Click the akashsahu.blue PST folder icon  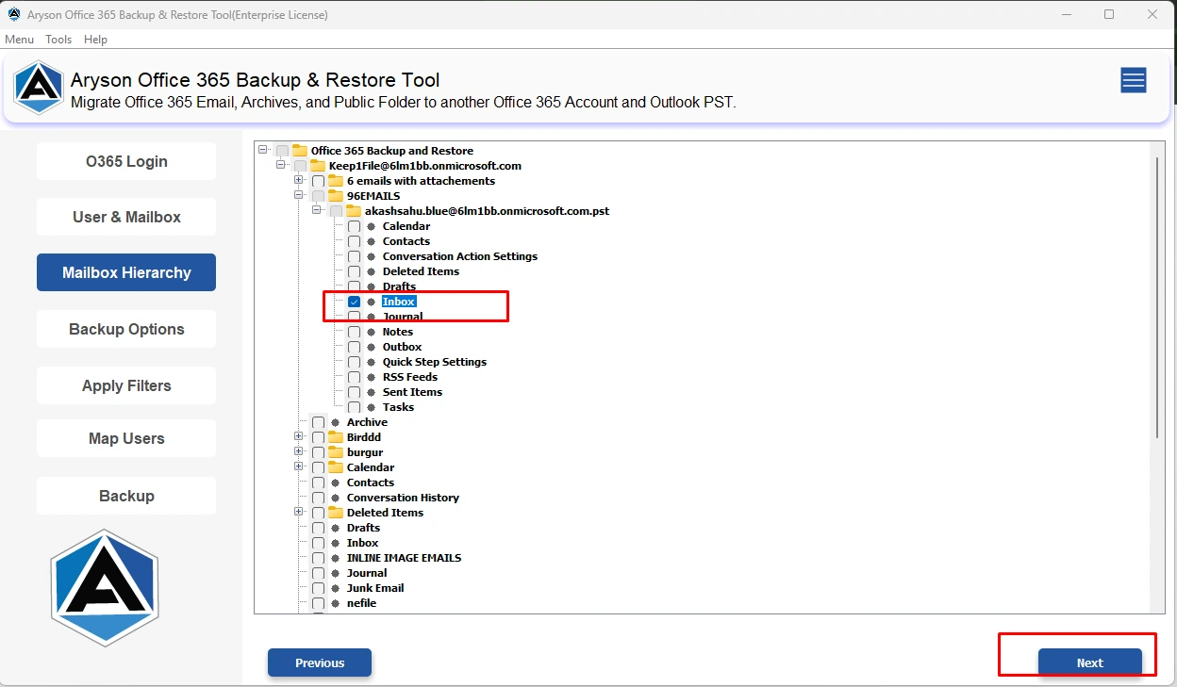pos(354,211)
